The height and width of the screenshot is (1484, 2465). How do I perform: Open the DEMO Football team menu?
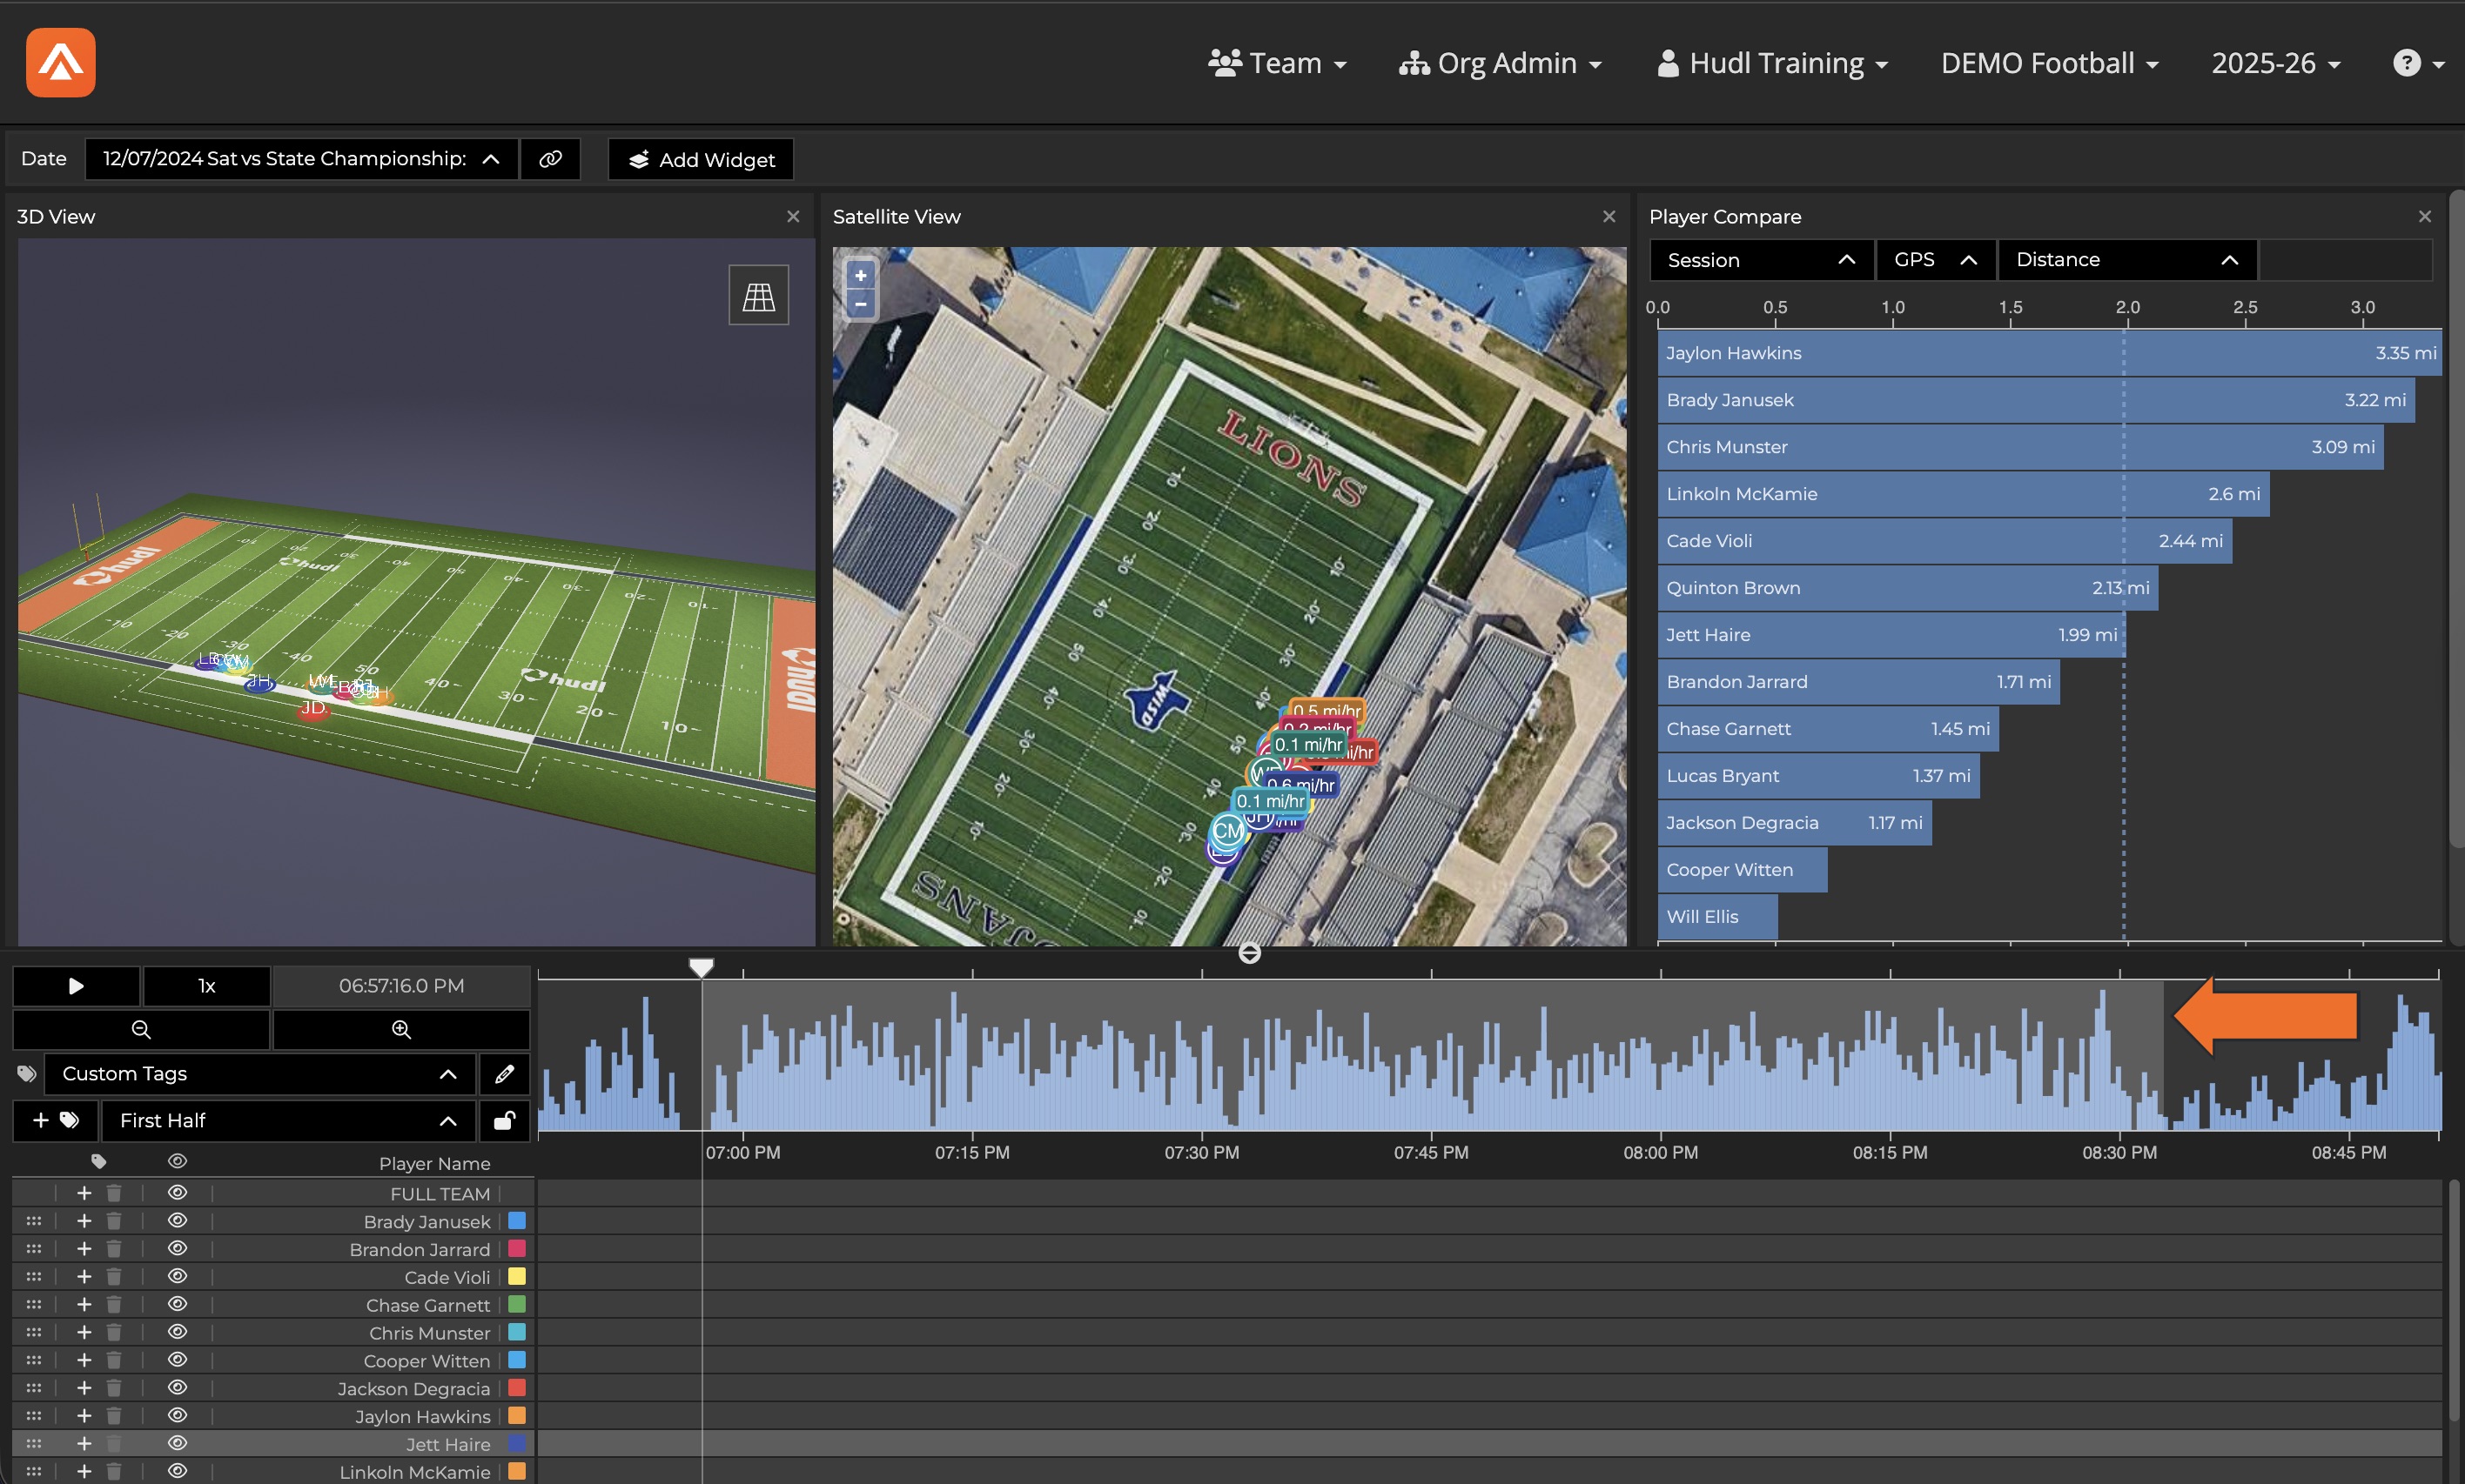click(2049, 63)
